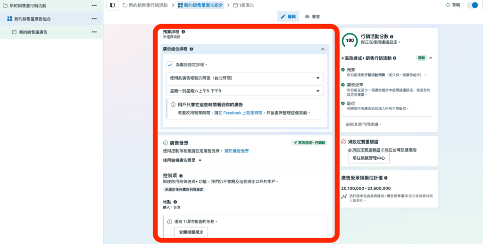Open options menu for 新的銷售量廣告組合
The height and width of the screenshot is (244, 483).
pos(94,19)
